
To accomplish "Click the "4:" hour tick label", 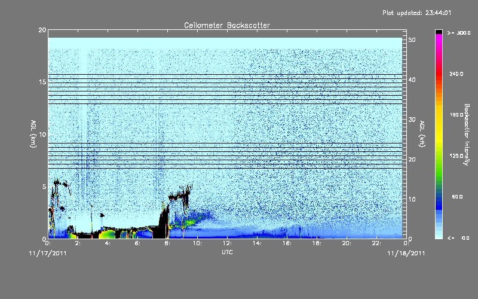I will tap(108, 243).
